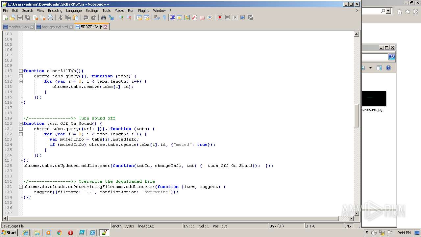The image size is (421, 237).
Task: Zoom in using the toolbar icon
Action: pyautogui.click(x=121, y=17)
